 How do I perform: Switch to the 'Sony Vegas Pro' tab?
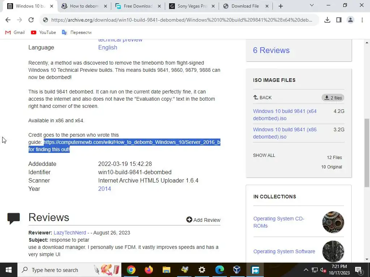(x=192, y=6)
